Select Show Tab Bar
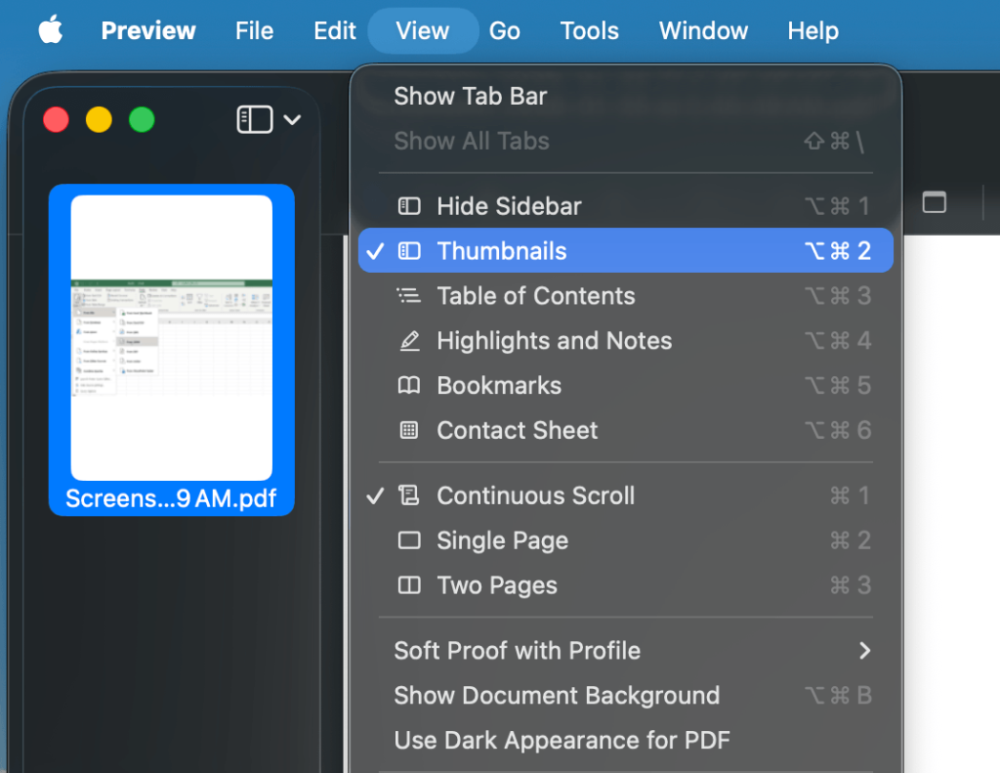Viewport: 1000px width, 773px height. point(470,96)
